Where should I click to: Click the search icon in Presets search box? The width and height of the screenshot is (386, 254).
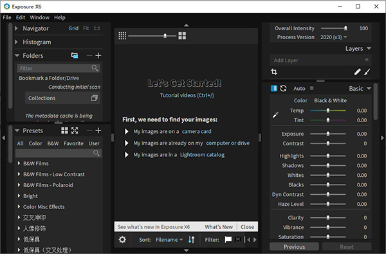coord(96,153)
